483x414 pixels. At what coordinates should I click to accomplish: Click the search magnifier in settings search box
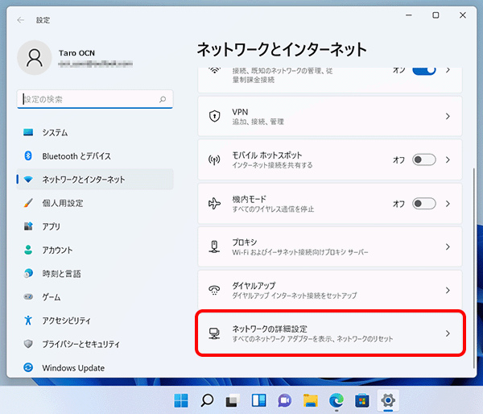163,100
